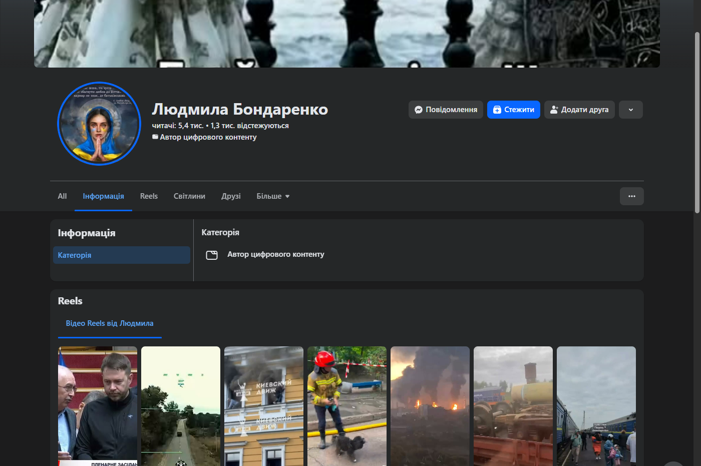The width and height of the screenshot is (701, 466).
Task: Open Людмила Бондаренко's profile picture
Action: [x=99, y=124]
